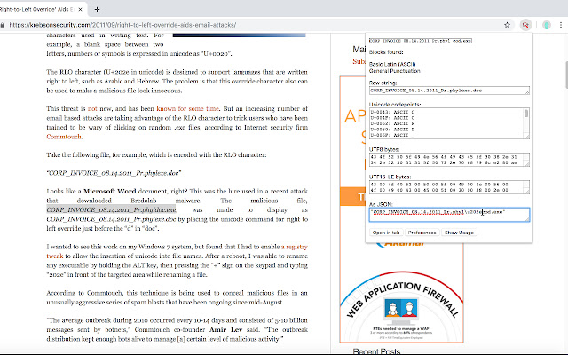This screenshot has height=355, width=568.
Task: Open the Commtouch link
Action: [64, 137]
